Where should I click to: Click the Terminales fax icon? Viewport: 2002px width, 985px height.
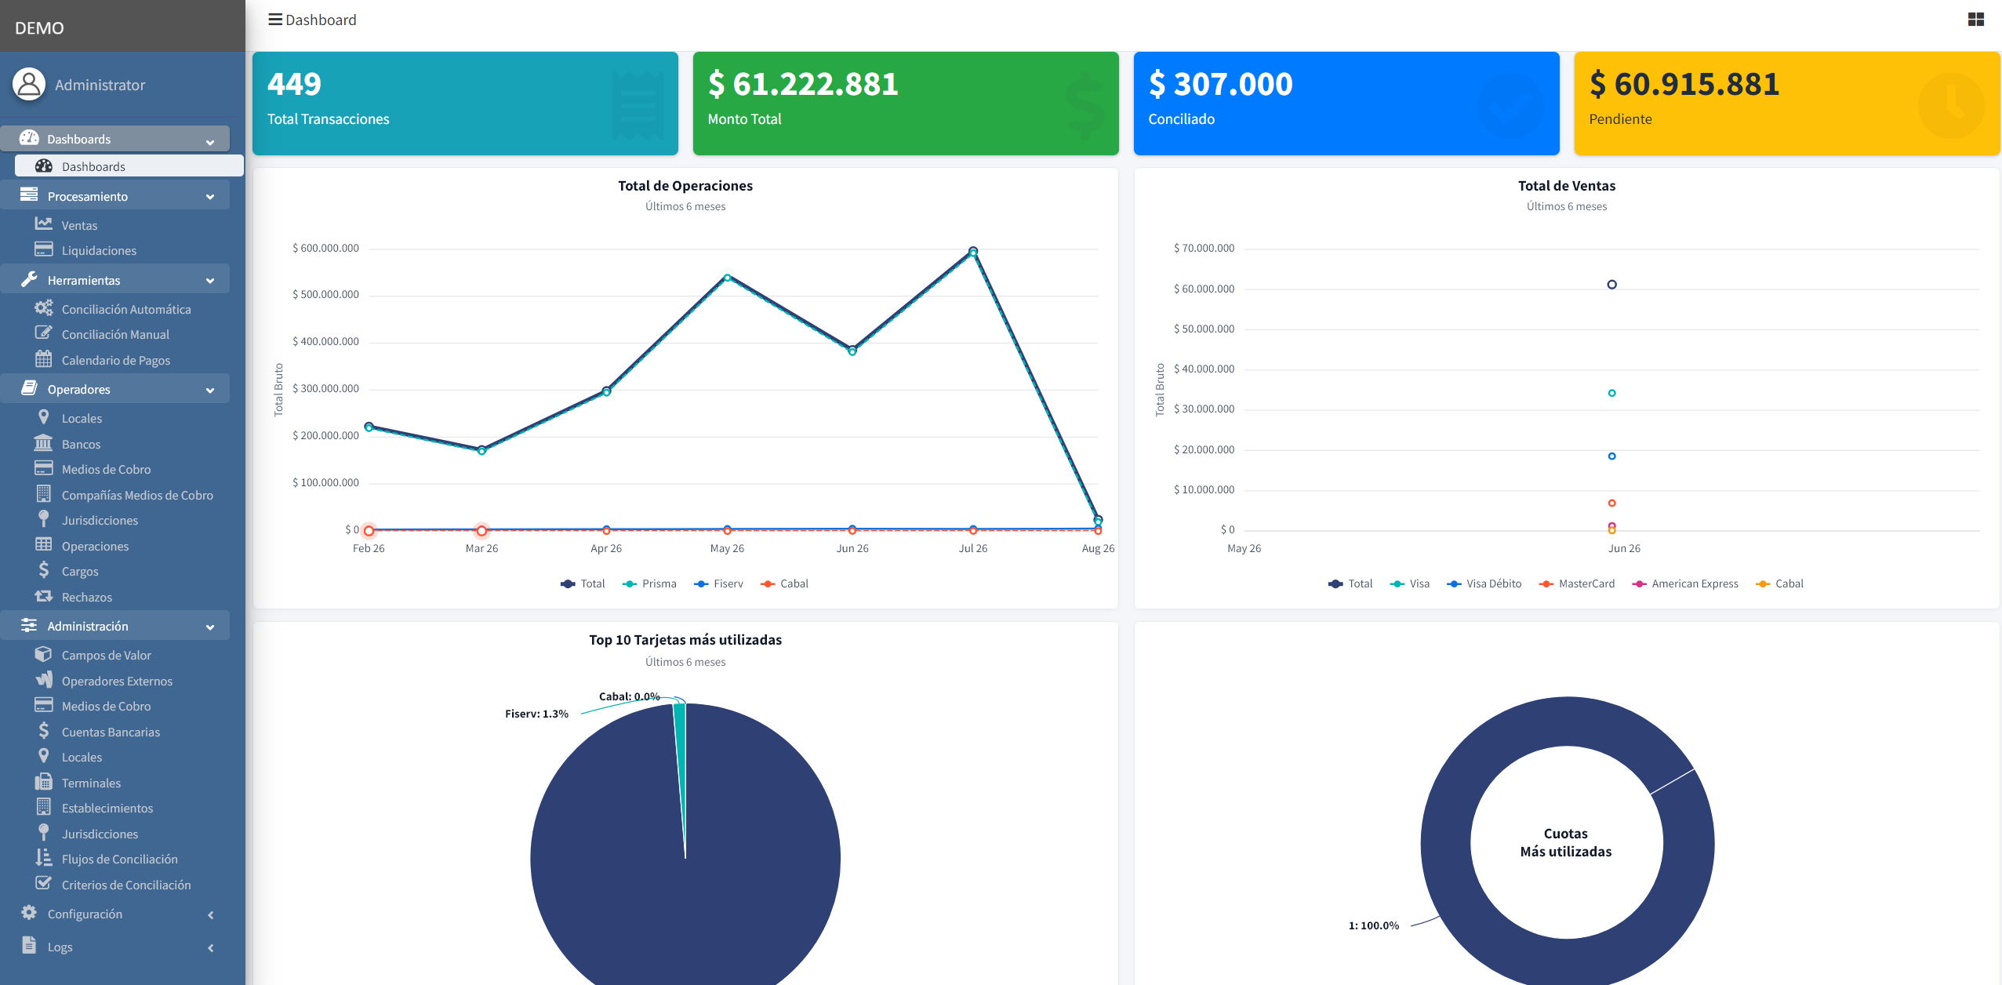[43, 782]
